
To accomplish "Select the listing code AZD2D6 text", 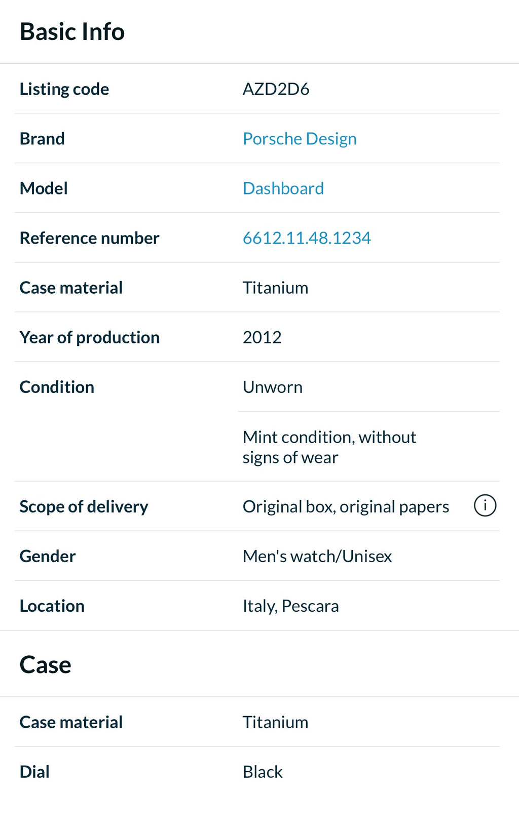I will tap(276, 89).
